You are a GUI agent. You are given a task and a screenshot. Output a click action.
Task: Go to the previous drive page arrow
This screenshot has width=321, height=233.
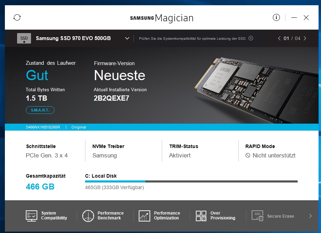tap(279, 38)
